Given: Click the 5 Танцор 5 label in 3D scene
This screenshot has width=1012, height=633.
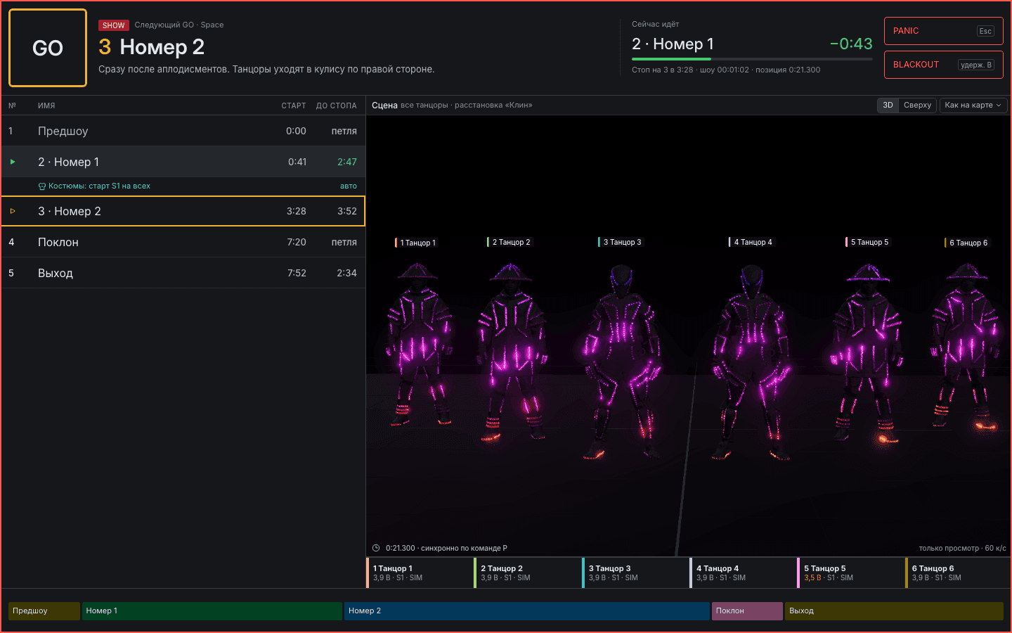Looking at the screenshot, I should point(868,242).
